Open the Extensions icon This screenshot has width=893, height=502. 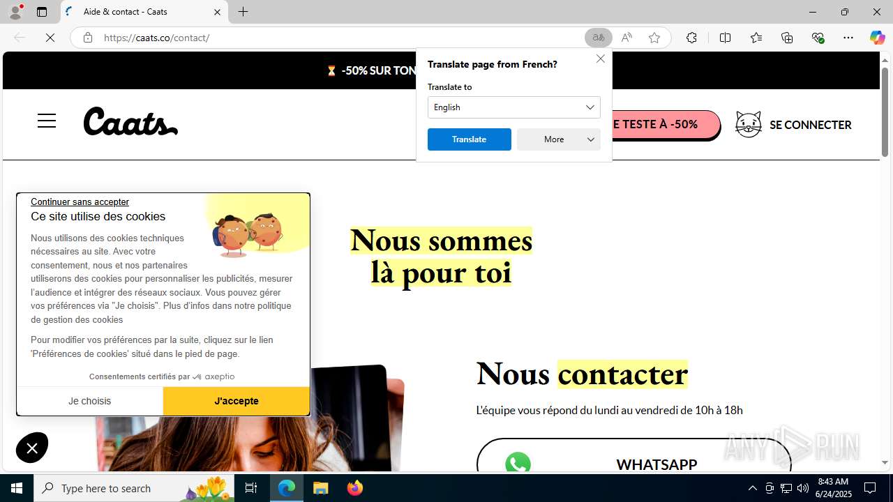coord(691,38)
